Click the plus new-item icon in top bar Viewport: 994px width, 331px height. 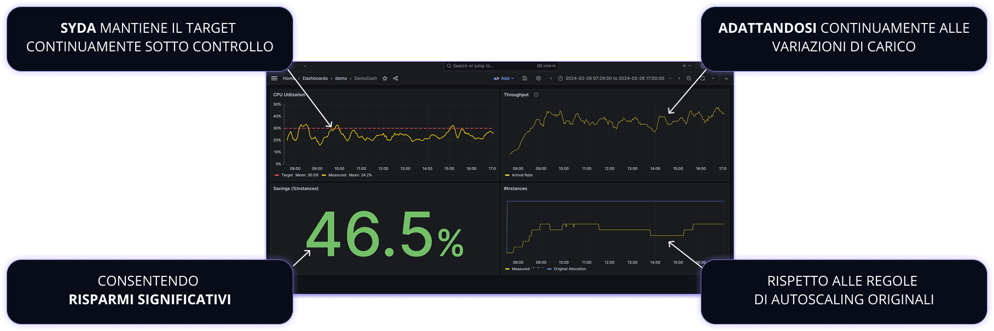coord(684,66)
